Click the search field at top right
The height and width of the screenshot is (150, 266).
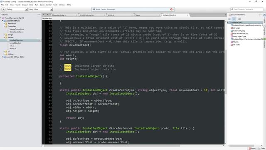tap(246, 9)
